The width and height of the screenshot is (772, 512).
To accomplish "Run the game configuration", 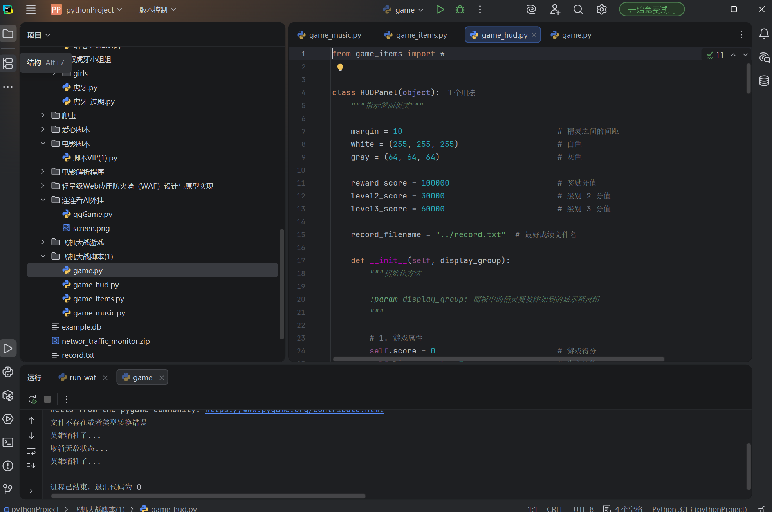I will [x=440, y=9].
